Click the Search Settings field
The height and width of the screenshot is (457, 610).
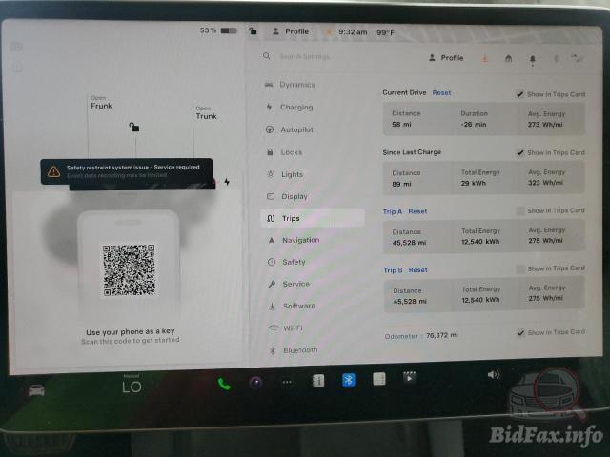point(305,57)
